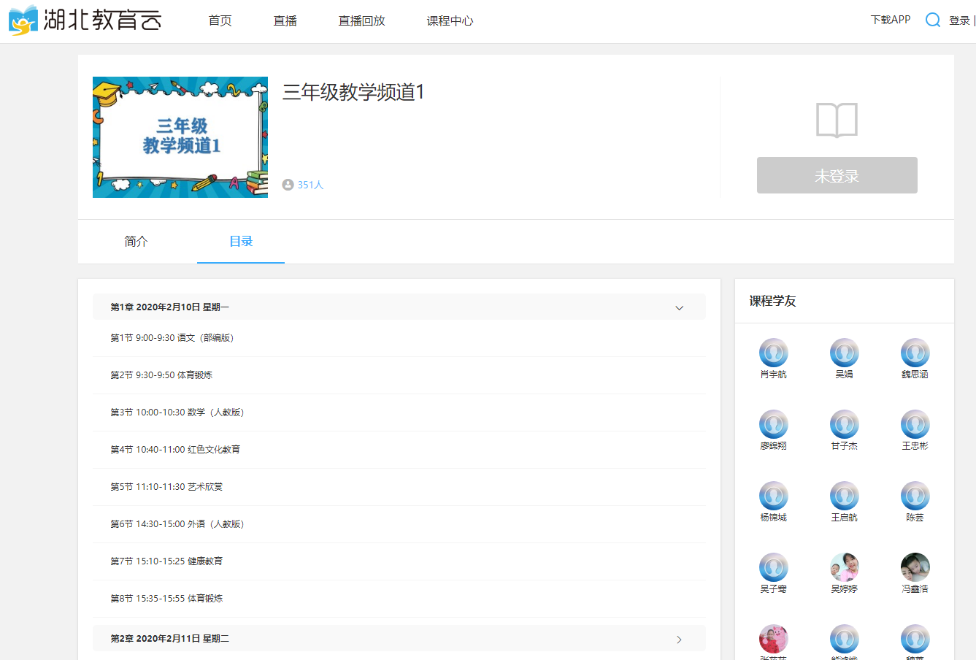Click the 登录 link

[x=958, y=20]
